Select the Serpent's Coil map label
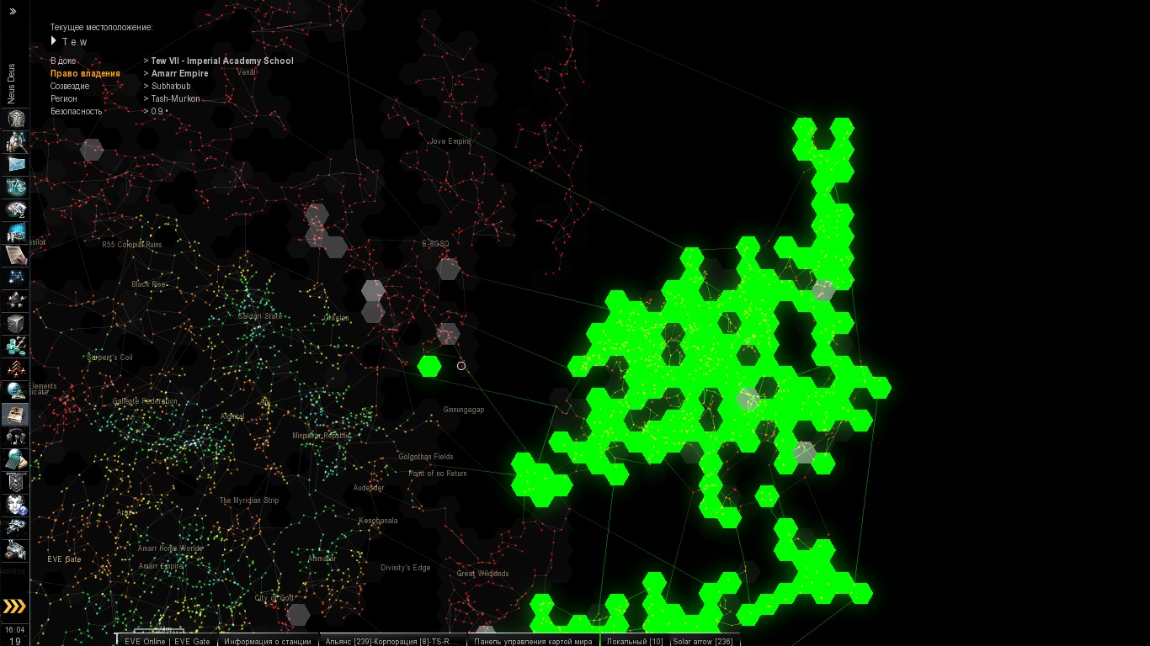Viewport: 1150px width, 646px height. [109, 357]
